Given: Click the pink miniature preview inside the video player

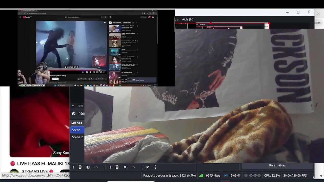Looking at the screenshot, I should 99,61.
